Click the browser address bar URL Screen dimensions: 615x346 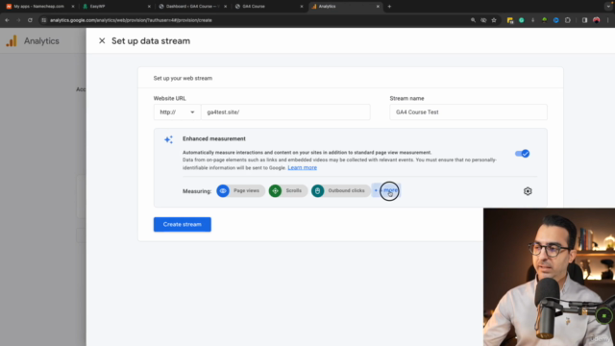click(131, 20)
